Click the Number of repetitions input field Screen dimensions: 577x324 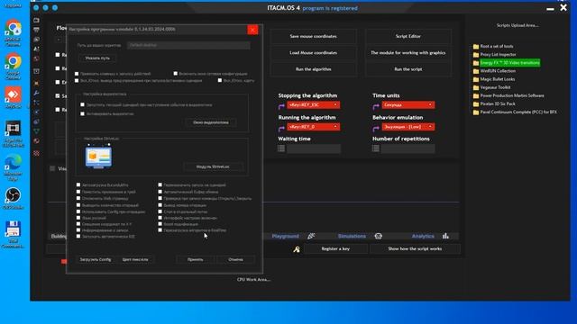[x=408, y=148]
